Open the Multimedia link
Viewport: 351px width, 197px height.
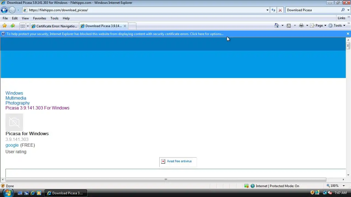pyautogui.click(x=16, y=98)
